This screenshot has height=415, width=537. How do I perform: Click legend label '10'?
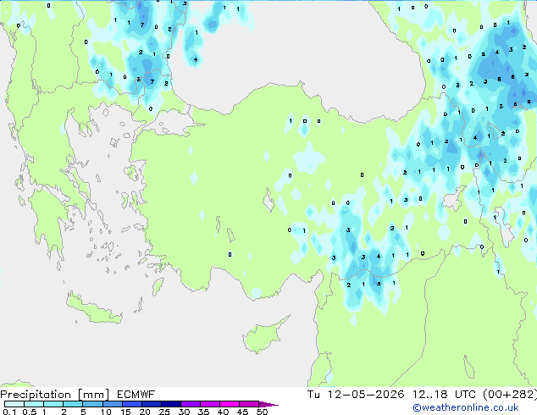(x=106, y=412)
